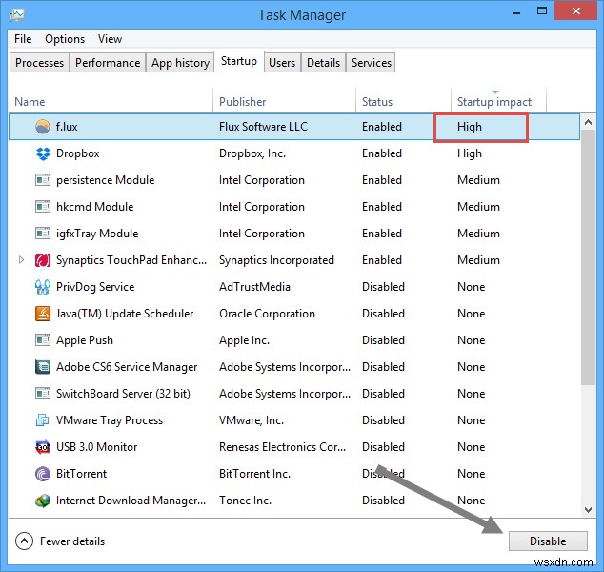The image size is (604, 572).
Task: Click the Adobe CS6 Service Manager icon
Action: tap(42, 367)
